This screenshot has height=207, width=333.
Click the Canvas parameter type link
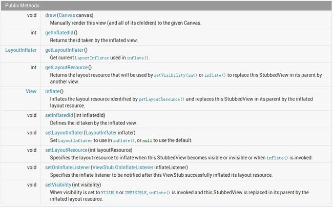[67, 15]
